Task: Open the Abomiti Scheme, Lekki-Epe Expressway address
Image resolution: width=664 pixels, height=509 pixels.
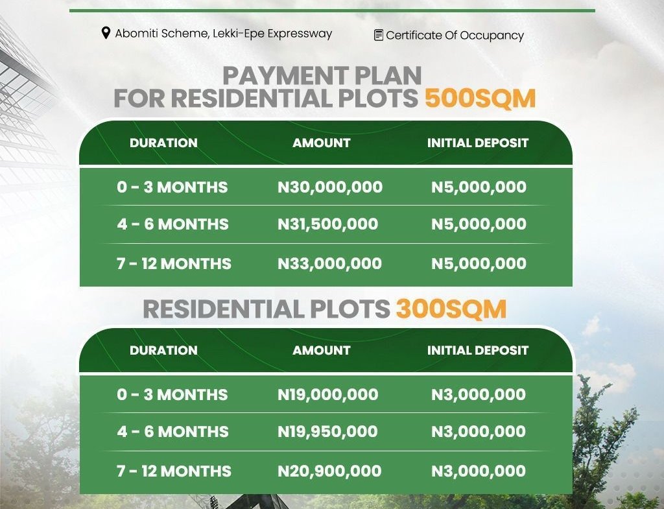Action: [x=223, y=33]
